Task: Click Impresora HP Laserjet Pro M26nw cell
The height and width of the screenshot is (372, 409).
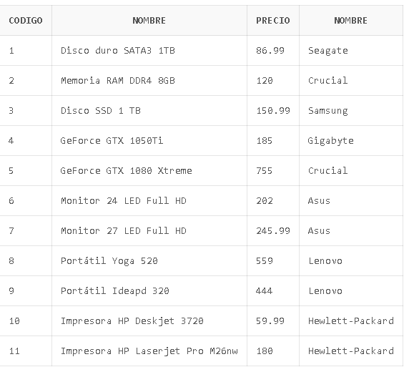Action: (x=149, y=351)
